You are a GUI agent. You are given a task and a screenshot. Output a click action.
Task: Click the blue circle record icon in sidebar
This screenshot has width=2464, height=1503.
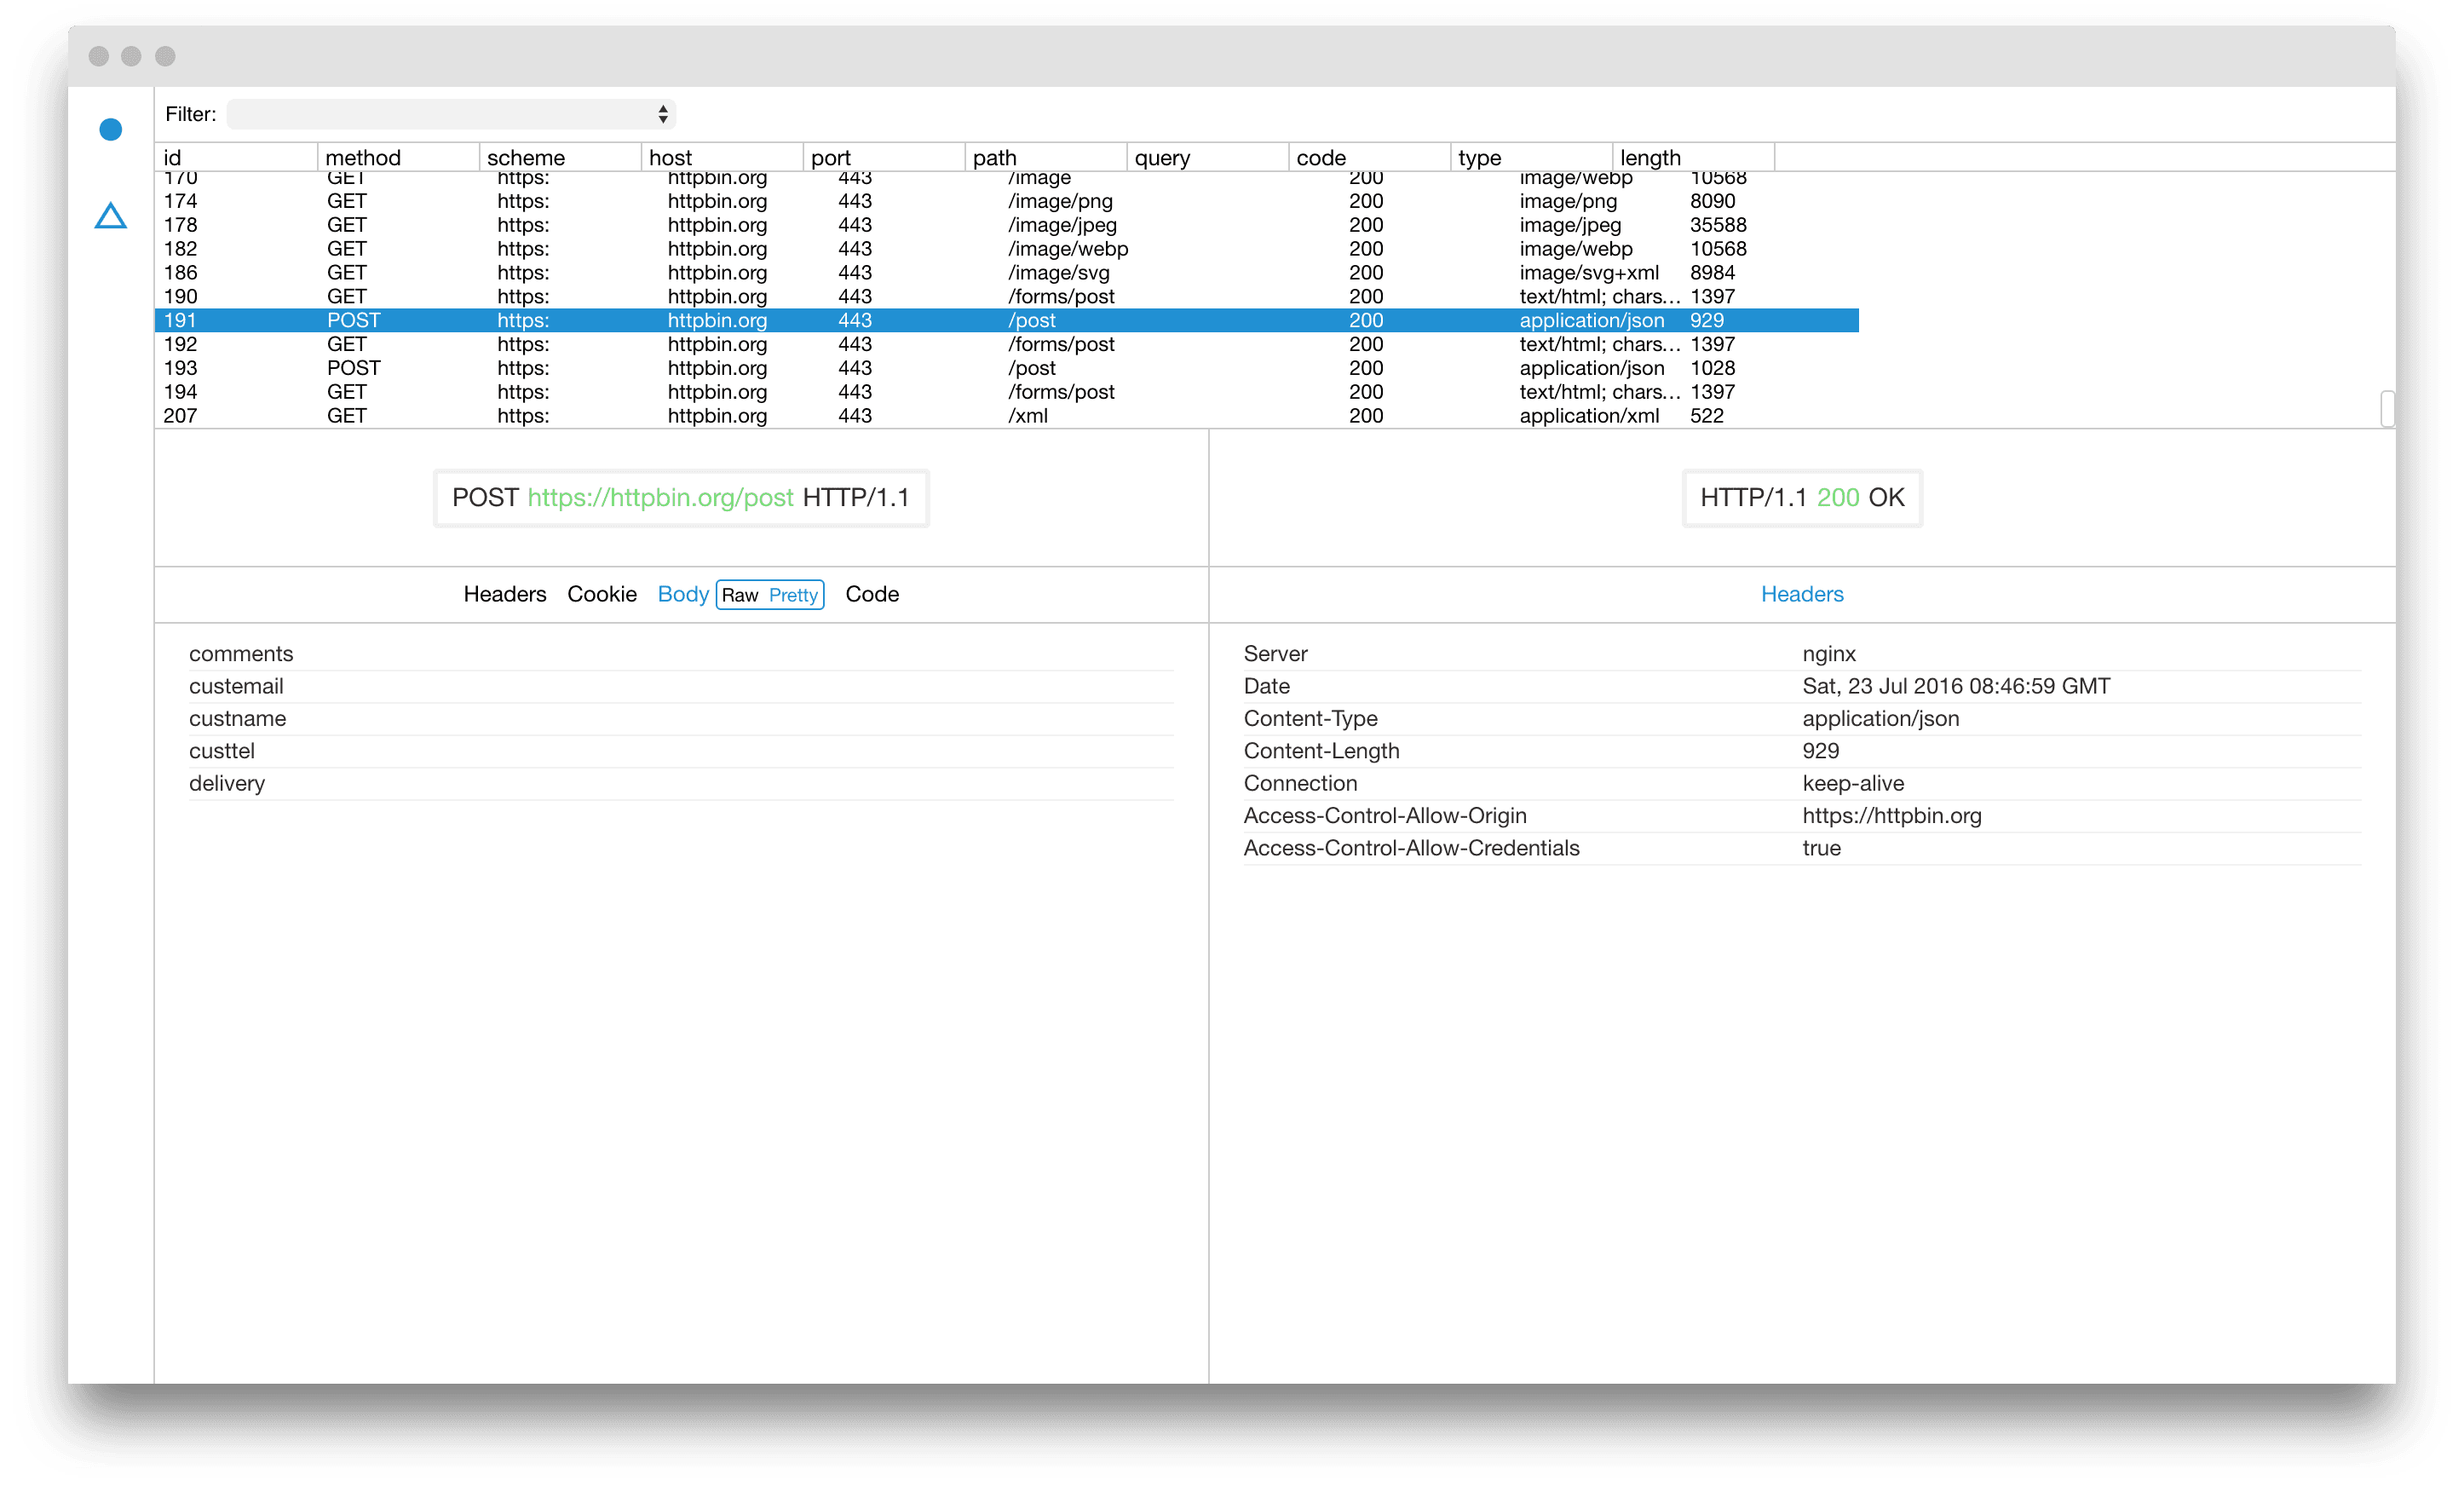point(111,129)
